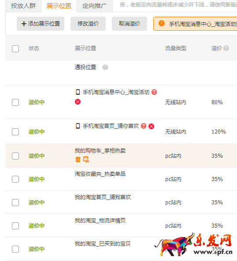Click the 修改溢价 button
Image resolution: width=237 pixels, height=261 pixels.
pyautogui.click(x=88, y=24)
